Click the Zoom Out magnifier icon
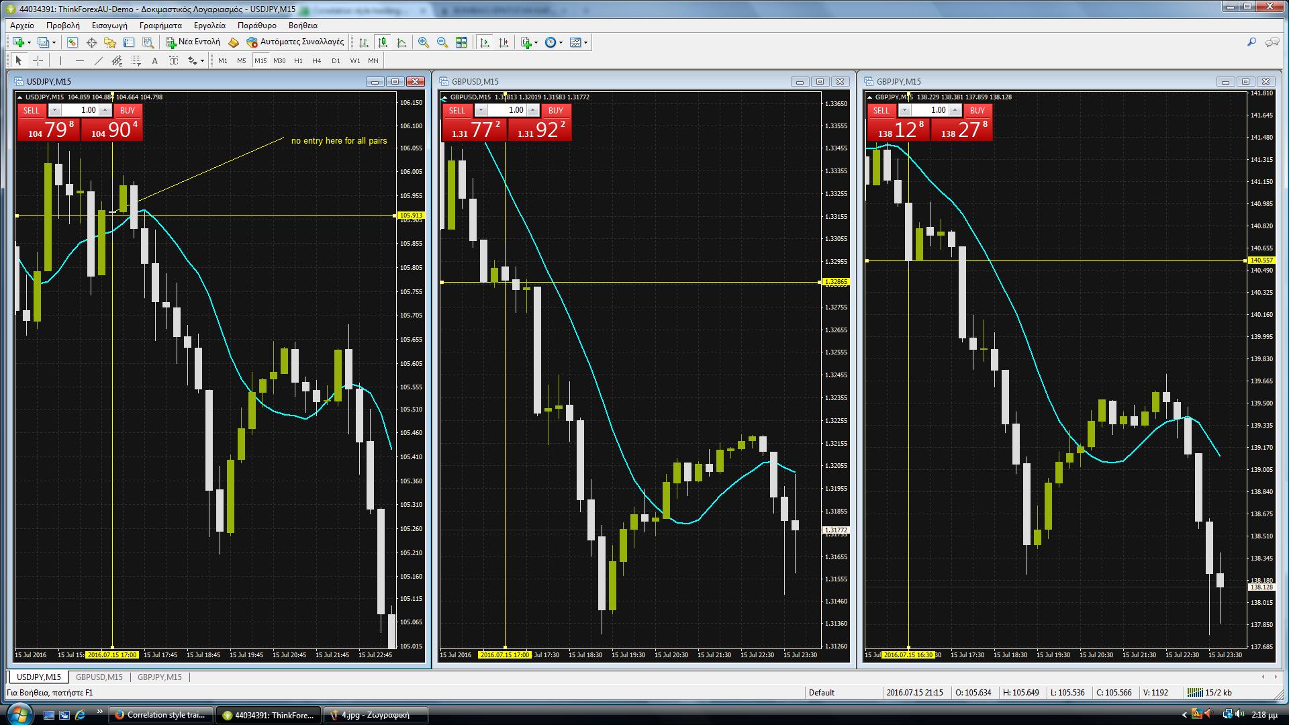The width and height of the screenshot is (1289, 725). (442, 42)
